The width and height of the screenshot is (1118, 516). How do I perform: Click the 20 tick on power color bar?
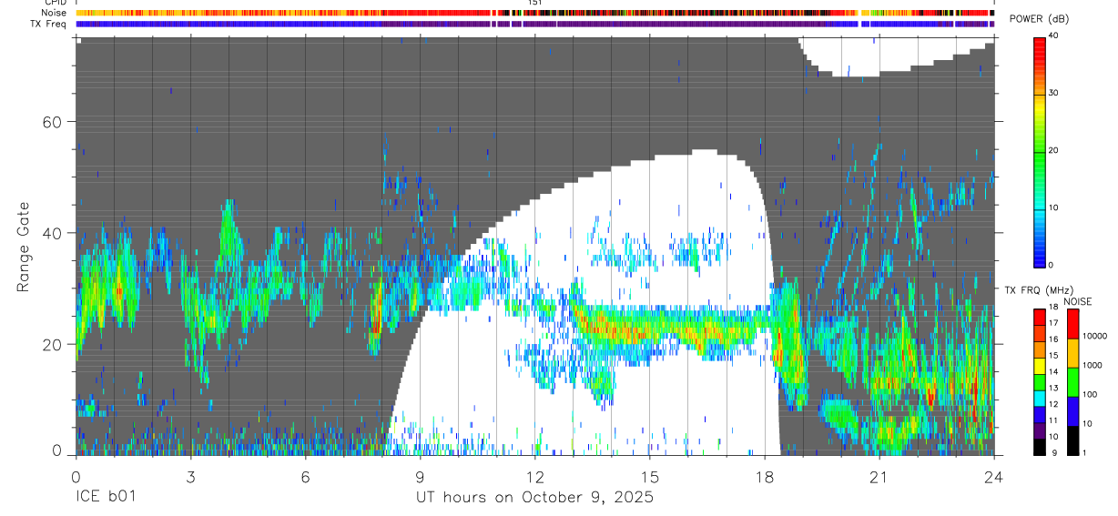pos(1053,150)
